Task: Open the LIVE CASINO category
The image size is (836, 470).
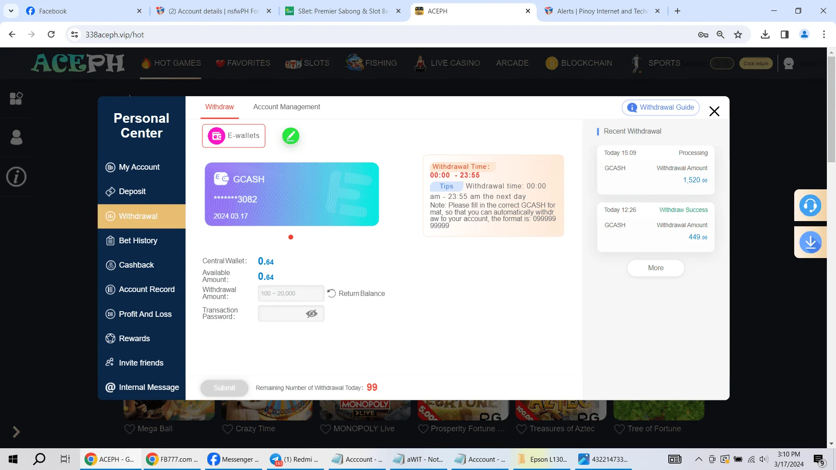Action: [447, 63]
